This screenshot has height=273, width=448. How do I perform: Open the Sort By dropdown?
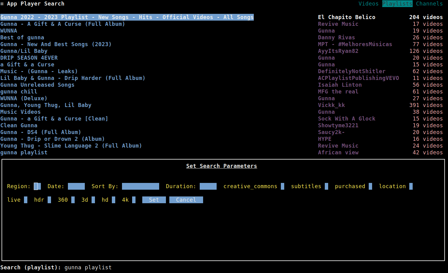coord(140,186)
